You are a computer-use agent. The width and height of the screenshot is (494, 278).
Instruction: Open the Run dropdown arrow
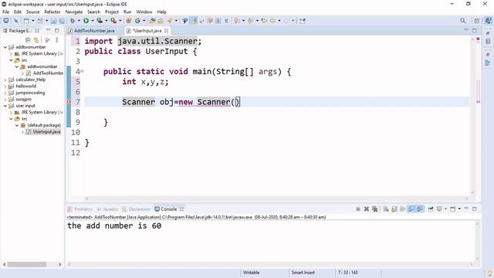pyautogui.click(x=93, y=21)
